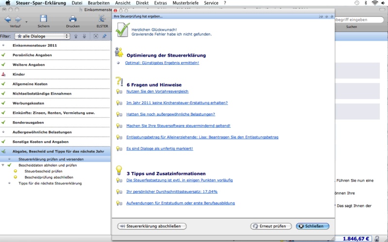Screen dimensions: 388x242
Task: Expand bulb icon beside Durchschnittssteuersatz tip
Action: (119, 192)
